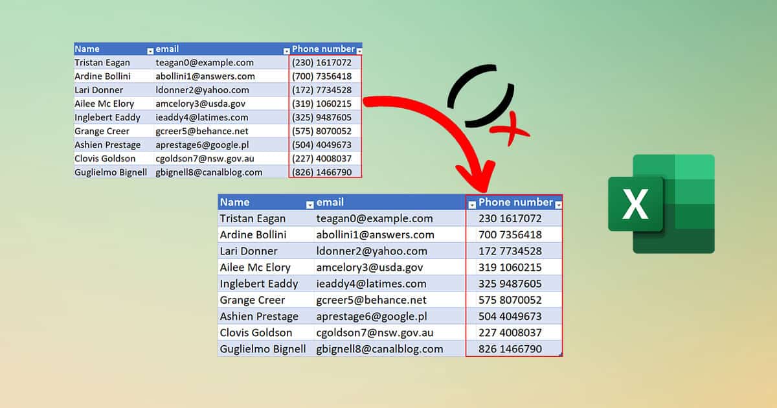Image resolution: width=777 pixels, height=408 pixels.
Task: Select email header cell in upper table
Action: [222, 49]
